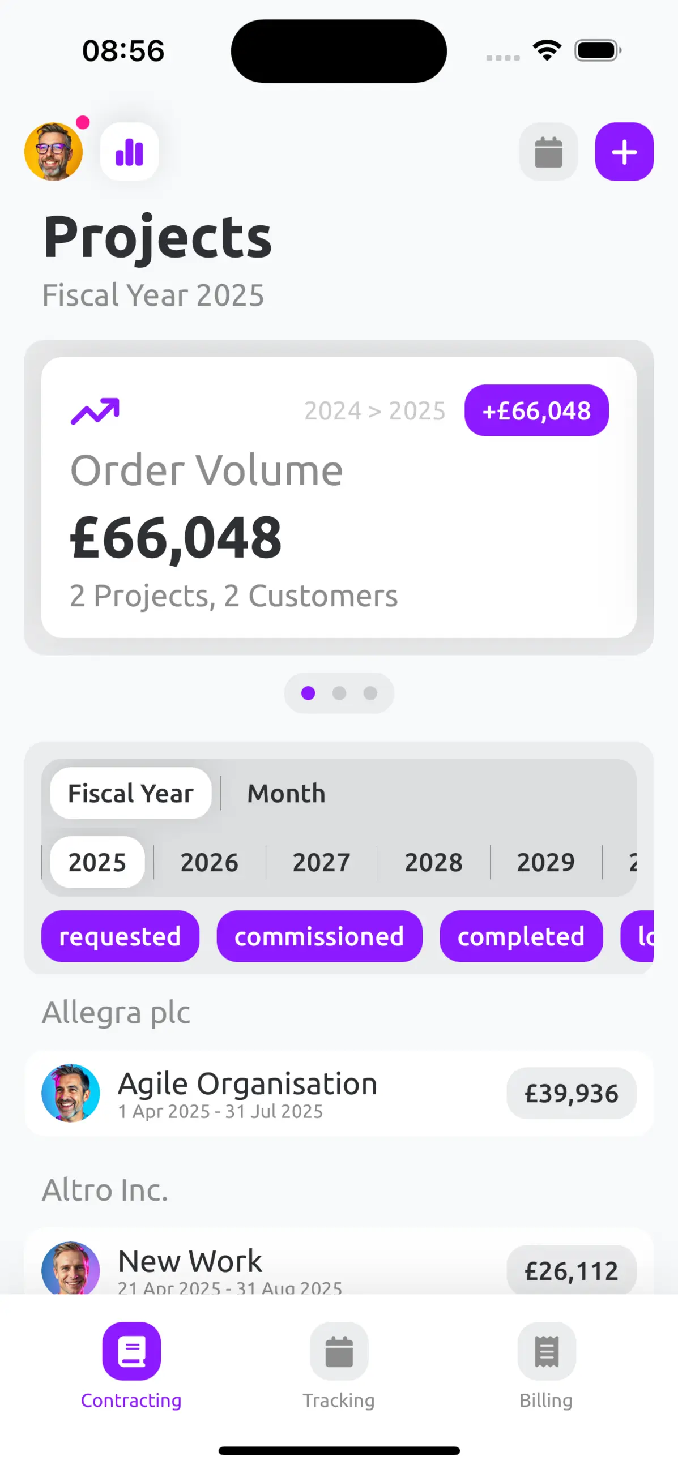
Task: Toggle the commissioned status filter
Action: [319, 936]
